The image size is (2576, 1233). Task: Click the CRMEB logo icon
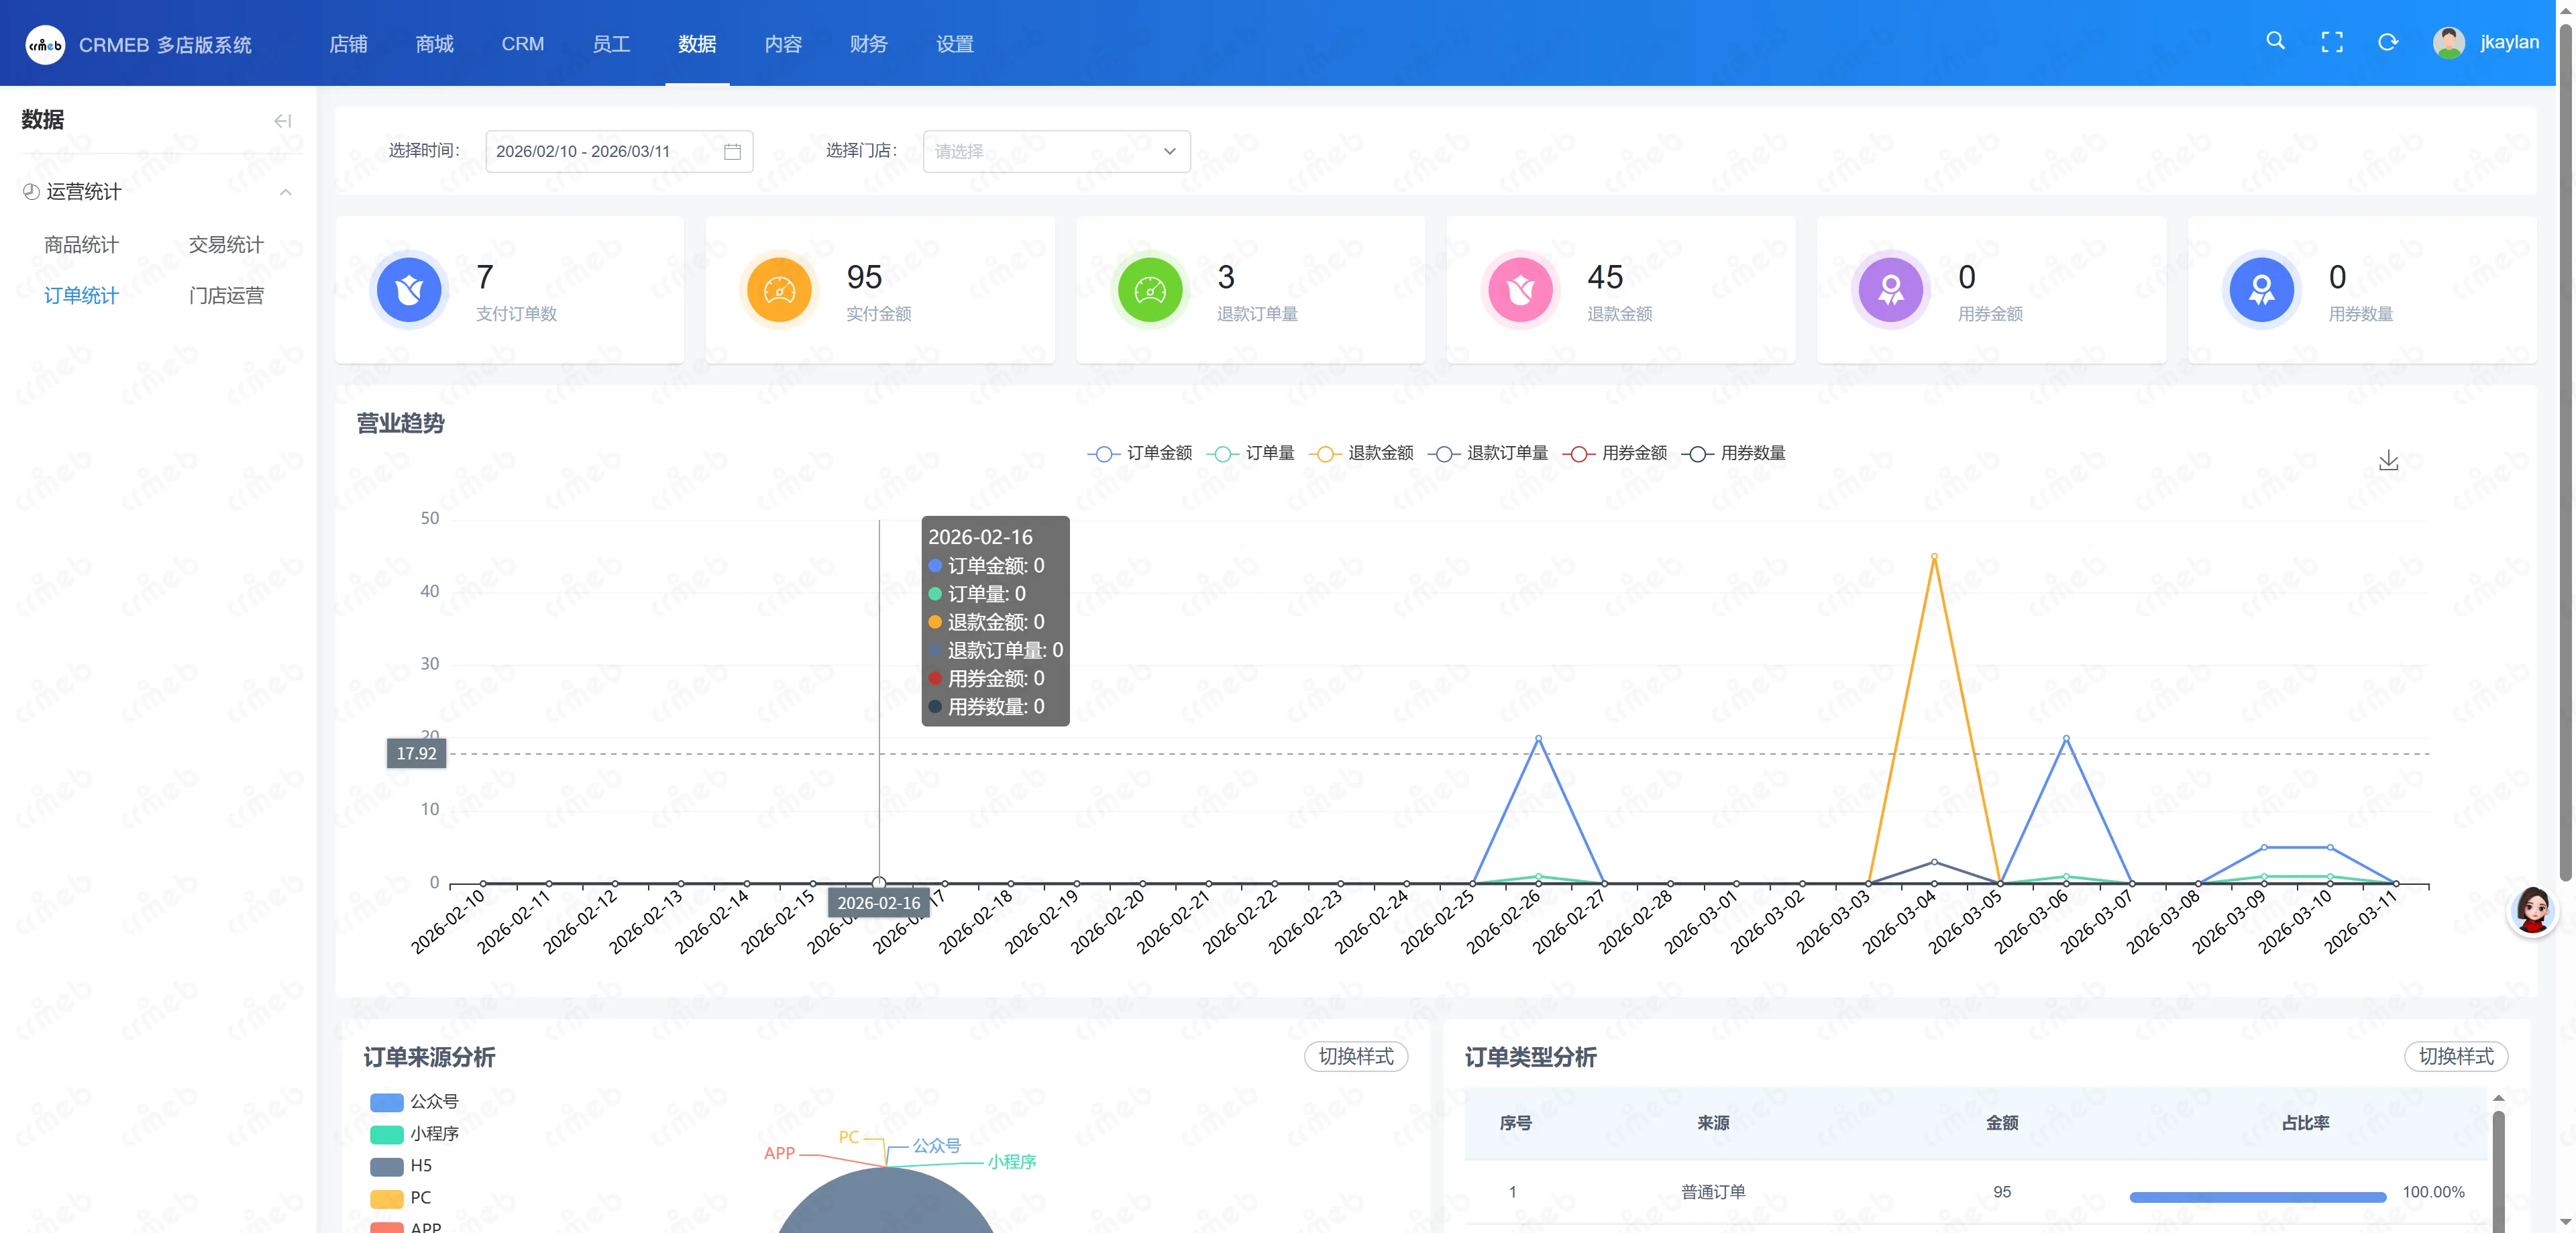[x=45, y=44]
